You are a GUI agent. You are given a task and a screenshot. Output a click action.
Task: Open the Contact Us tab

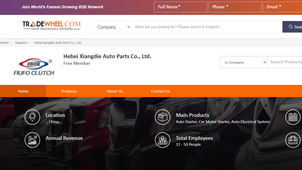tap(160, 91)
